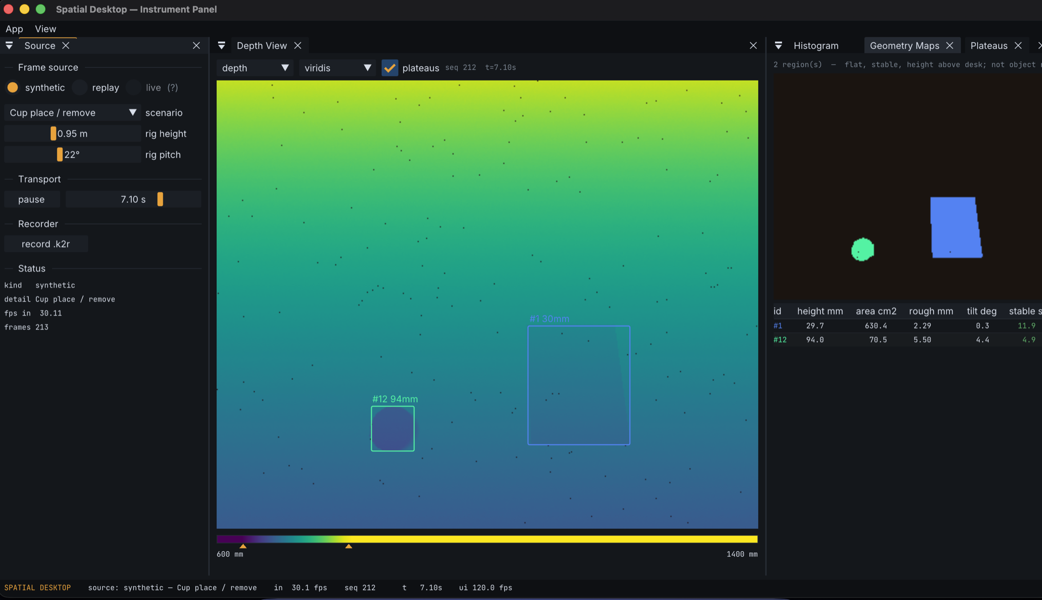Click the rig height slider 0.95 m

pos(72,134)
